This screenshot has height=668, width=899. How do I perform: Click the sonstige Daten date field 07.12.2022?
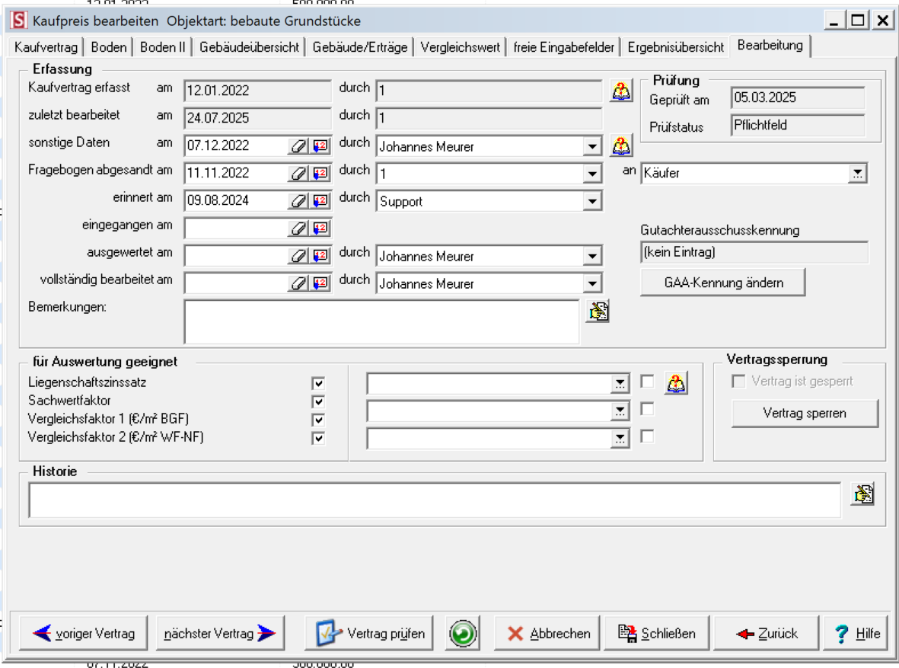(x=236, y=145)
